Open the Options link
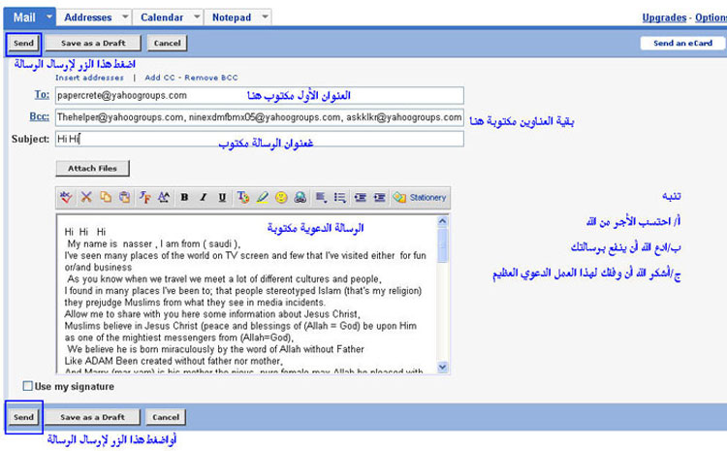The height and width of the screenshot is (451, 727). point(711,17)
